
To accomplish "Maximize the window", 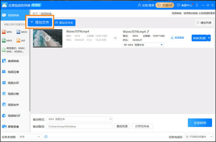I will [208, 5].
